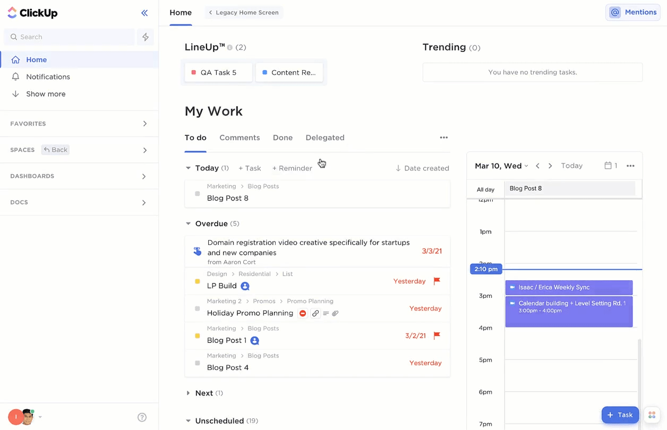Click the LineUp info icon
667x430 pixels.
(230, 48)
